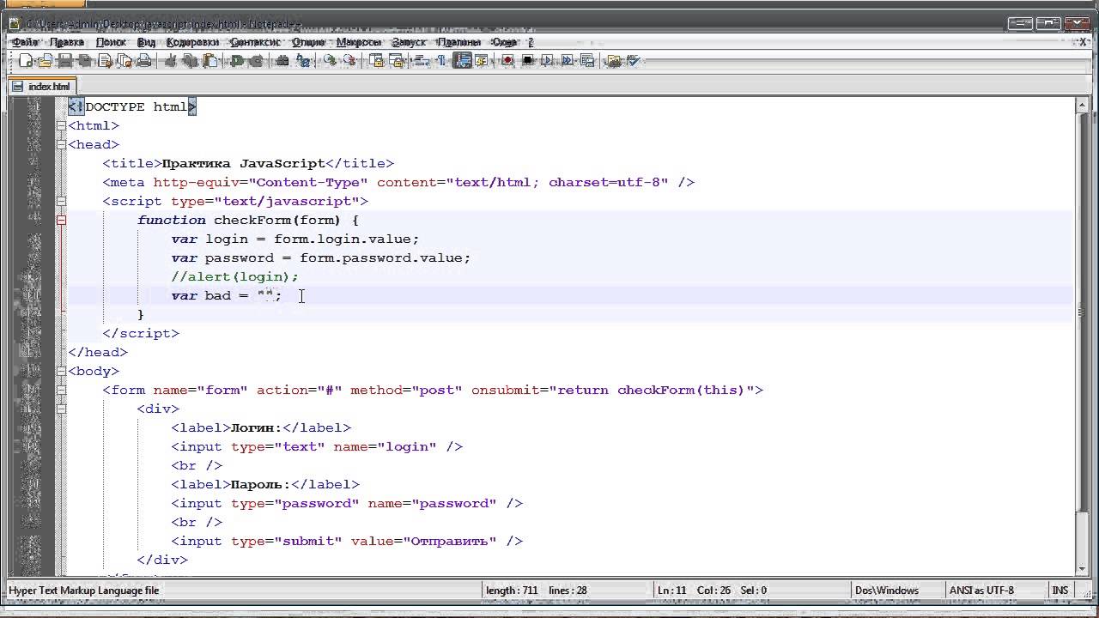The width and height of the screenshot is (1099, 618).
Task: Toggle the indent guide button
Action: (462, 61)
